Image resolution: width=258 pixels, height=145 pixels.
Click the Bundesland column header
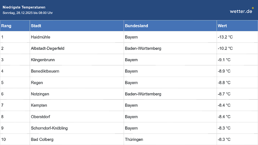(x=136, y=26)
